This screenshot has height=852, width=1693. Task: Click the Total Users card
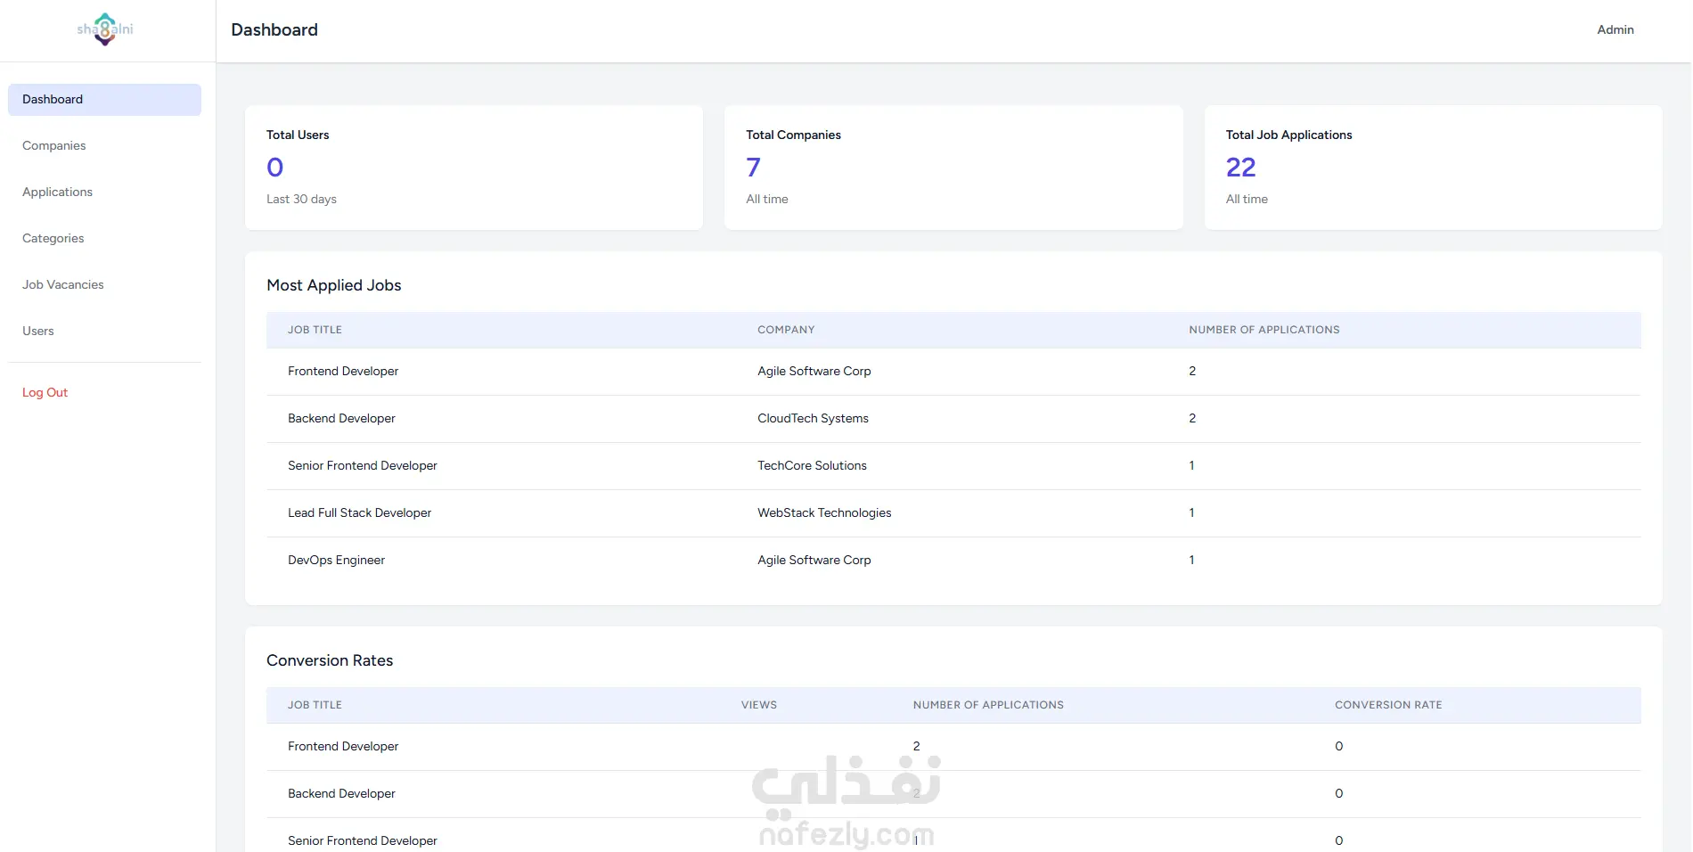tap(474, 168)
